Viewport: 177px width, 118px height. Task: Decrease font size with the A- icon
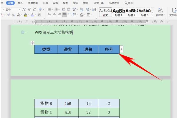[x=29, y=10]
